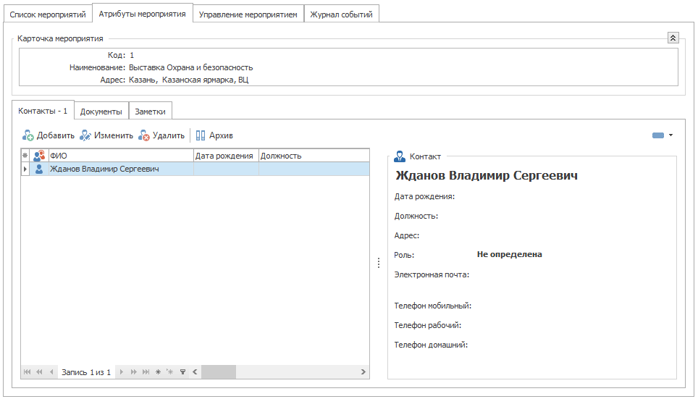This screenshot has width=698, height=399.
Task: Open the filter funnel in navigator
Action: click(x=182, y=371)
